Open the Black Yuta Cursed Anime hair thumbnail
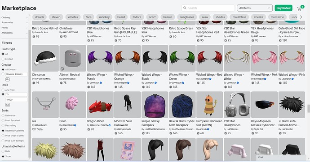 click(x=292, y=105)
